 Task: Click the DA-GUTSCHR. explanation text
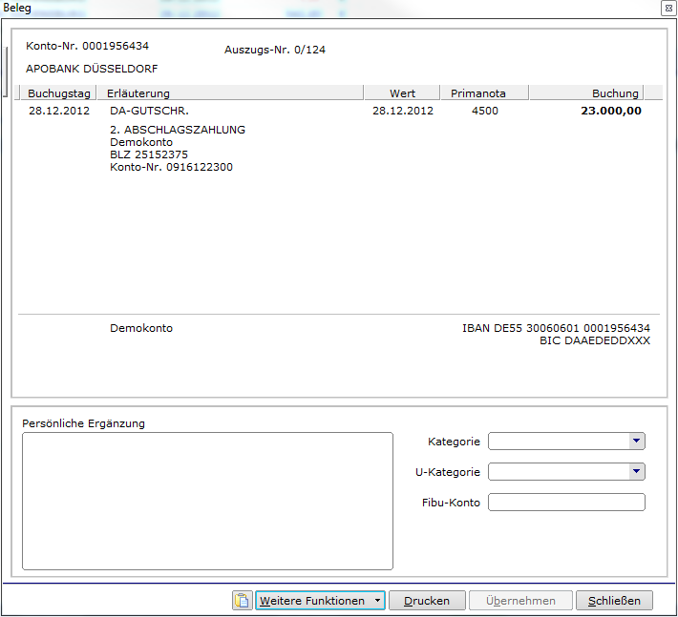point(149,111)
